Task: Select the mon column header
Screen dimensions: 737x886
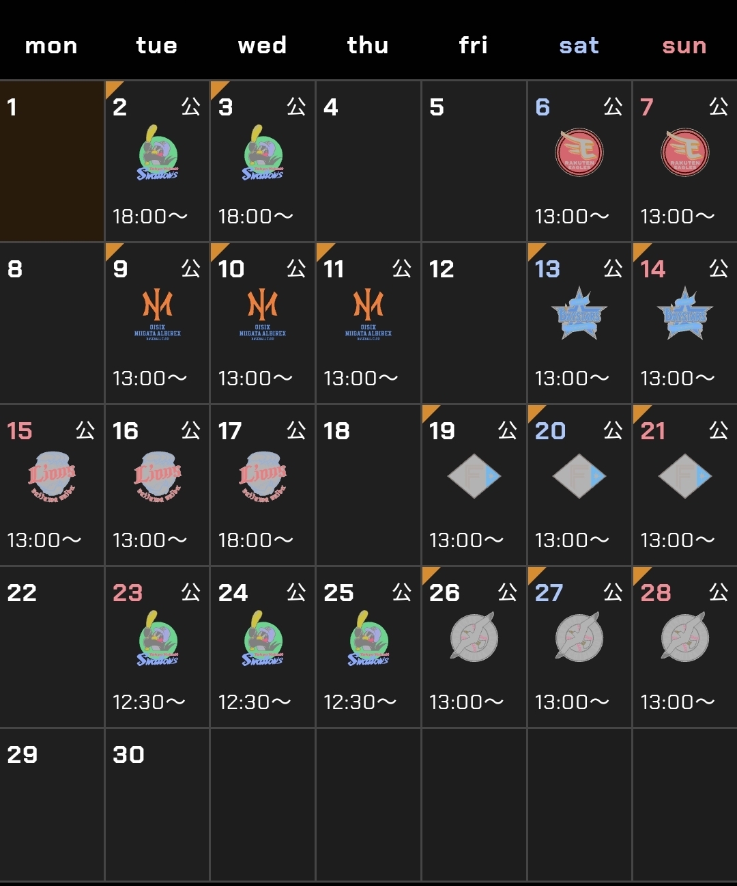Action: 51,46
